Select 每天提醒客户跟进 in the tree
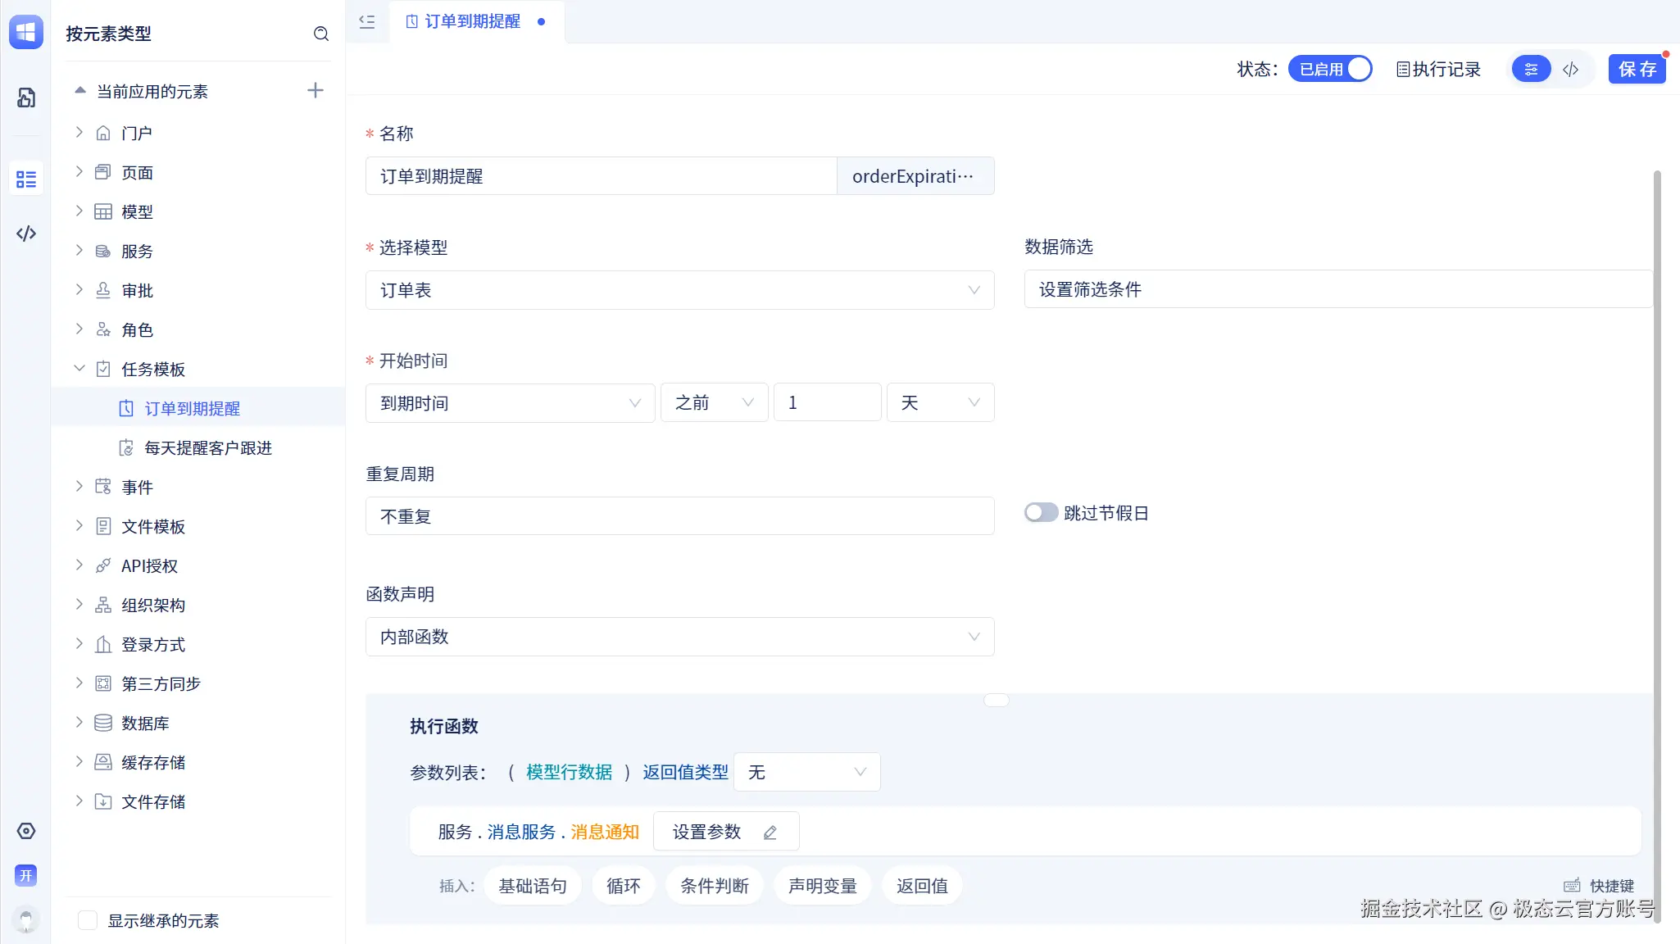This screenshot has width=1680, height=944. tap(208, 448)
